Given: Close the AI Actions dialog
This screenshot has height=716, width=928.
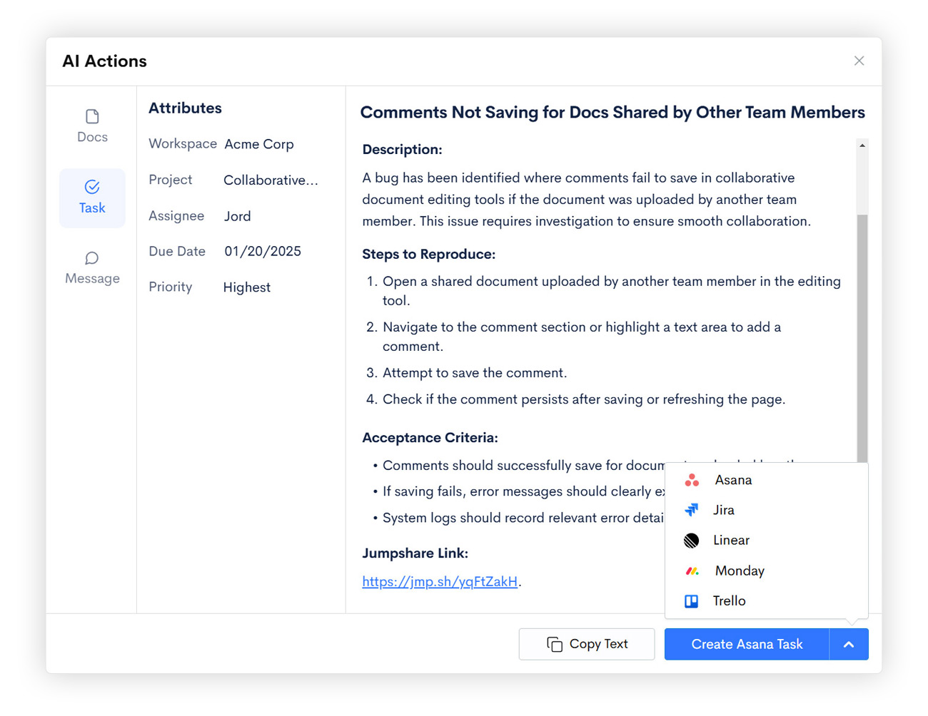Looking at the screenshot, I should [x=859, y=61].
